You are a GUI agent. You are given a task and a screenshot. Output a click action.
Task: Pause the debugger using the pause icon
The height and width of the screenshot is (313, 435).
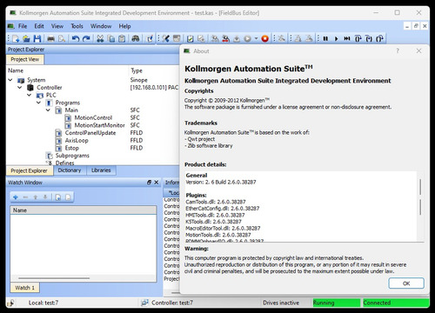(x=325, y=38)
